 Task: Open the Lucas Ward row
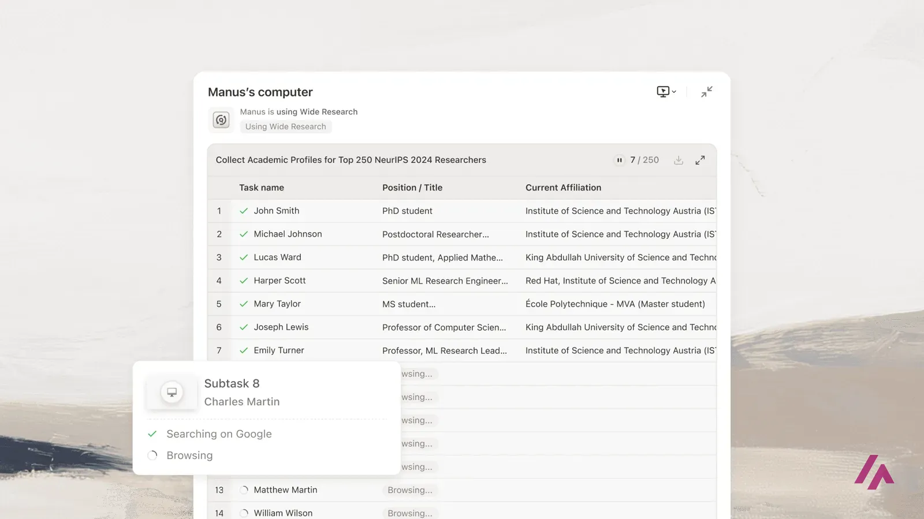[462, 257]
